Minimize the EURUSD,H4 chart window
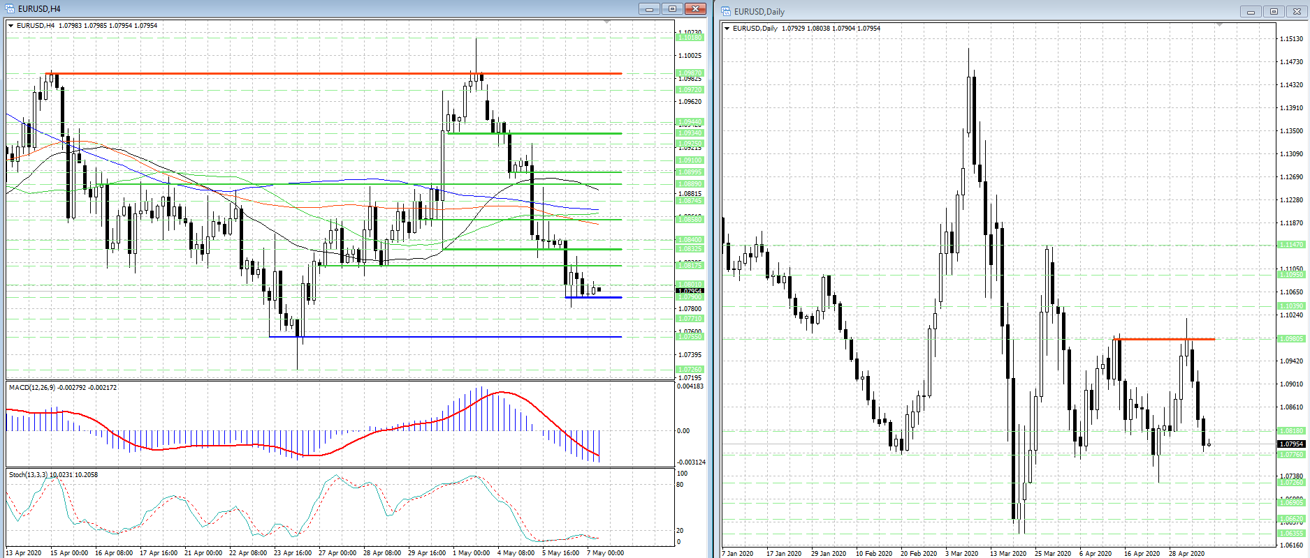 click(x=649, y=9)
